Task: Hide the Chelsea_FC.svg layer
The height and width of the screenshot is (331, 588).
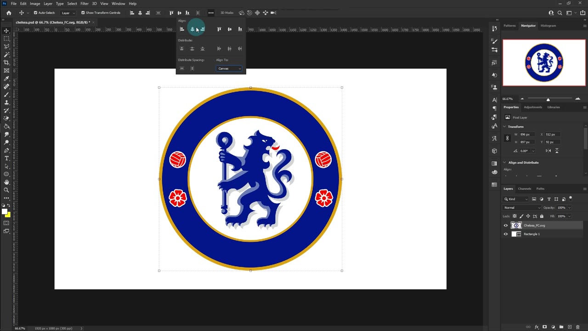Action: point(506,225)
